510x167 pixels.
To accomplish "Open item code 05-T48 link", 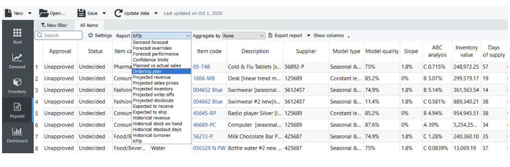I will [201, 67].
